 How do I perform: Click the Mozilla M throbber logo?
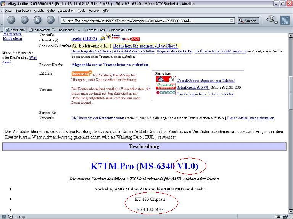tap(285, 20)
